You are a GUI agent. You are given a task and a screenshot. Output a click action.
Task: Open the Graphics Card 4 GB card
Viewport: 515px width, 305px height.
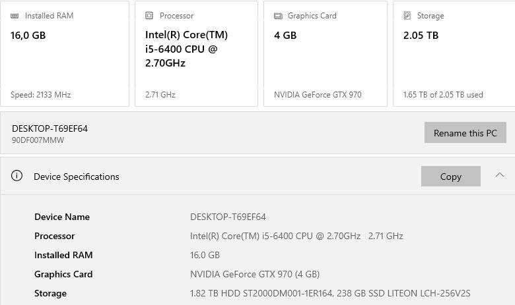(325, 53)
